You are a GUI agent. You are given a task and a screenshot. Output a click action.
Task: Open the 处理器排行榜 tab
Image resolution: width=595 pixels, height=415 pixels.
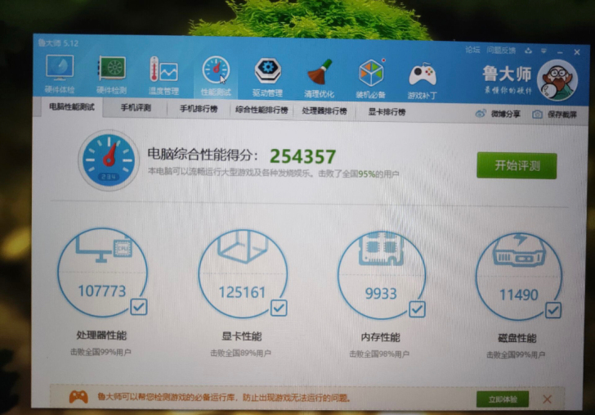(324, 111)
